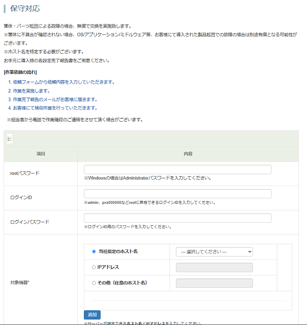Click the ※担当者から電話で作業確認 note text
The image size is (307, 325).
[75, 120]
